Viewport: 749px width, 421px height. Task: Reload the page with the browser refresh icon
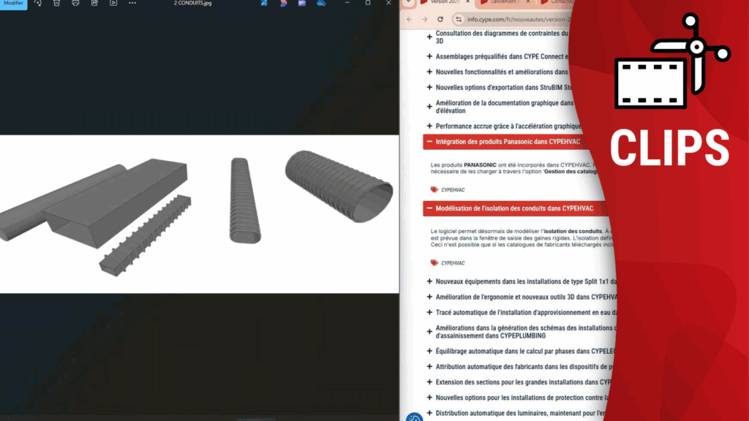point(440,19)
